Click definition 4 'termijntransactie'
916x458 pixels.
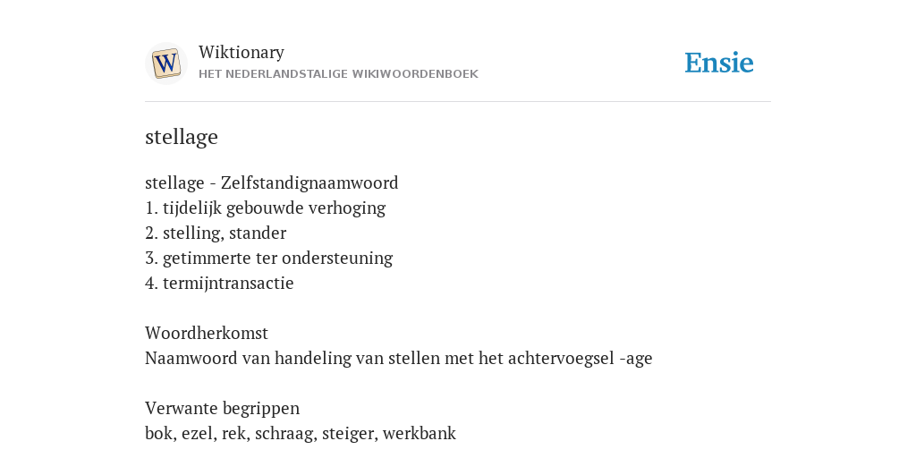[x=219, y=284]
